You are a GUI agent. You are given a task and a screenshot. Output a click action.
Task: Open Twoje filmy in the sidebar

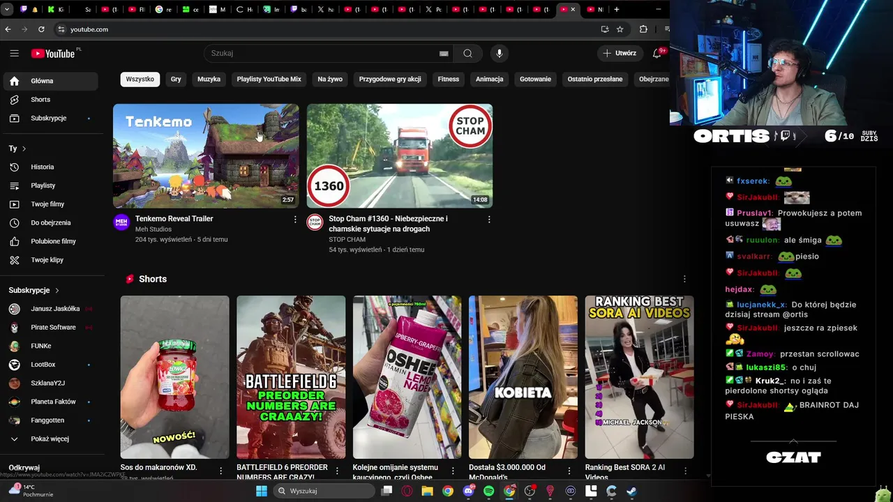tap(49, 204)
